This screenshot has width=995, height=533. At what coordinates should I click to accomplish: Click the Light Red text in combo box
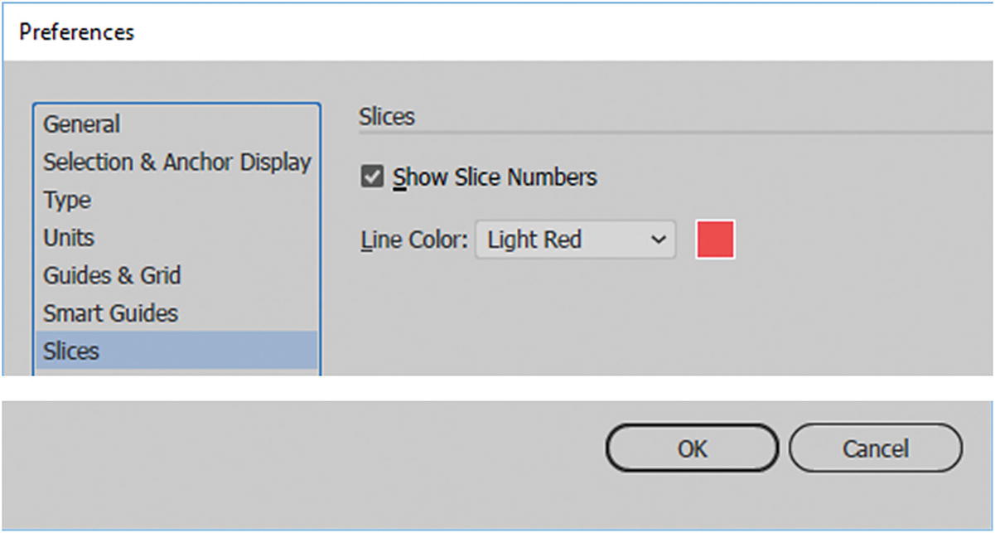coord(534,240)
